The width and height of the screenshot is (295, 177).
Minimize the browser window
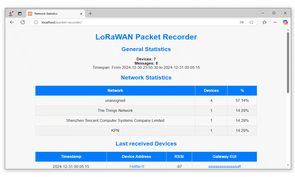[263, 13]
